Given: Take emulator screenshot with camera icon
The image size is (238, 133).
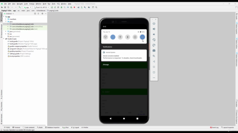Looking at the screenshot, I should coord(154,51).
